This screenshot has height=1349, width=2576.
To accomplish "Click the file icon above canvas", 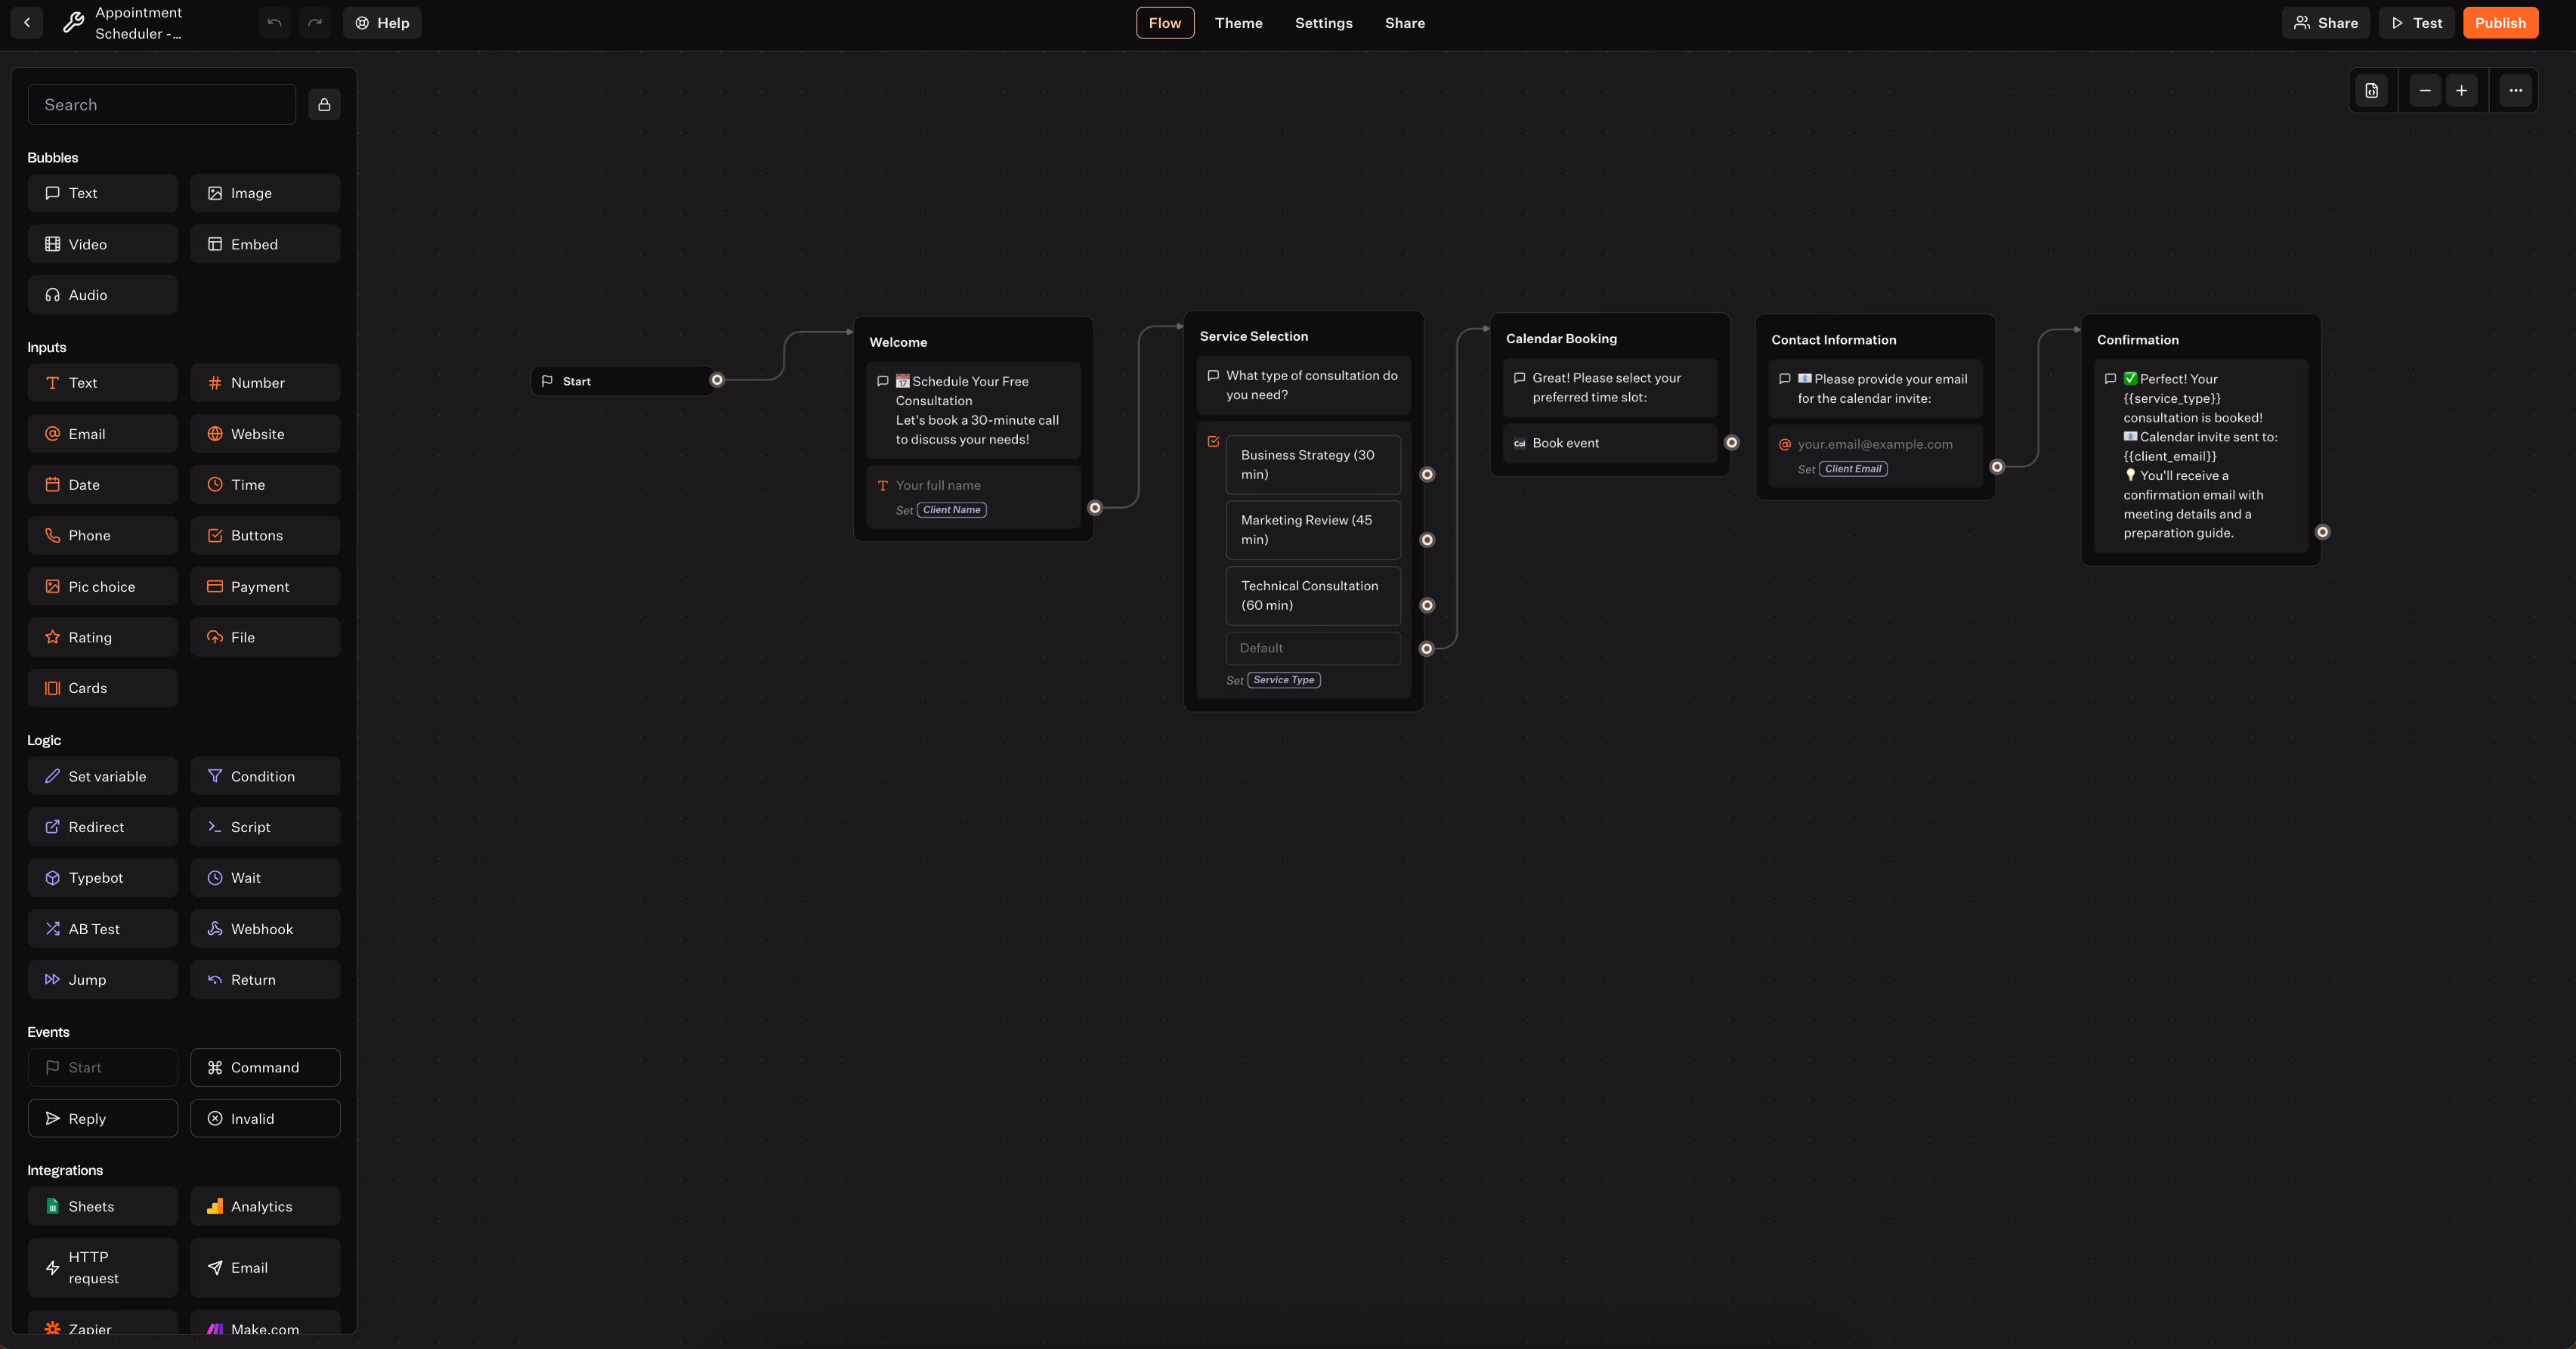I will [2372, 91].
